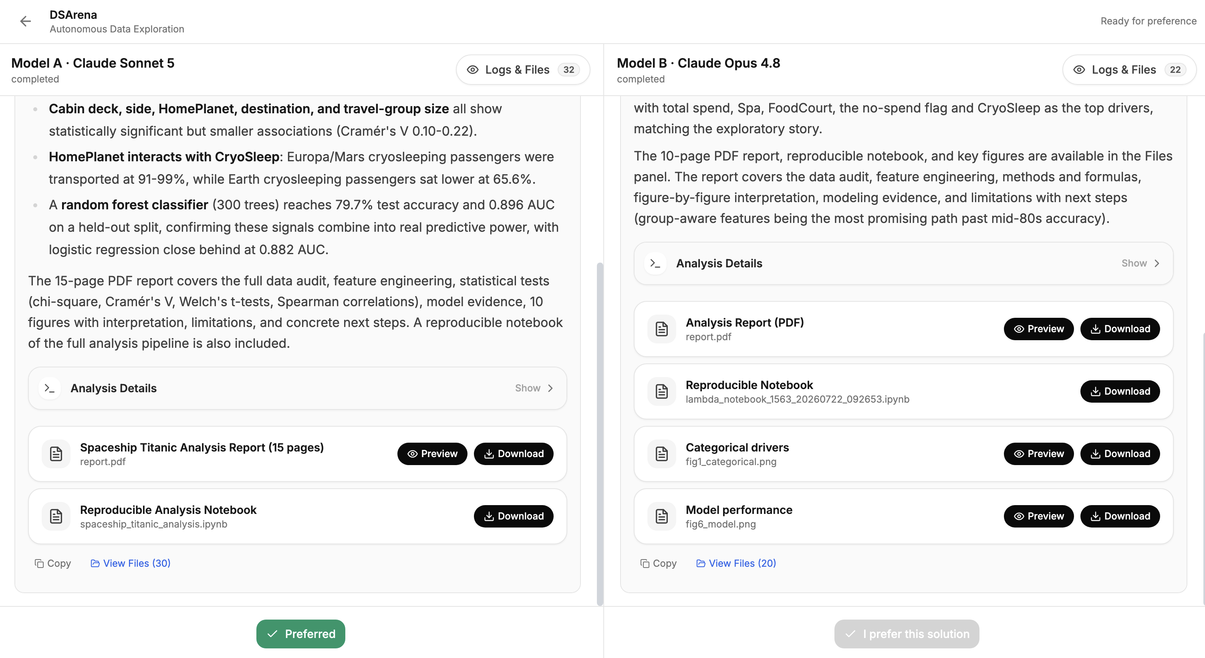Click eye icon in Model B Logs & Files
1205x658 pixels.
click(1079, 70)
